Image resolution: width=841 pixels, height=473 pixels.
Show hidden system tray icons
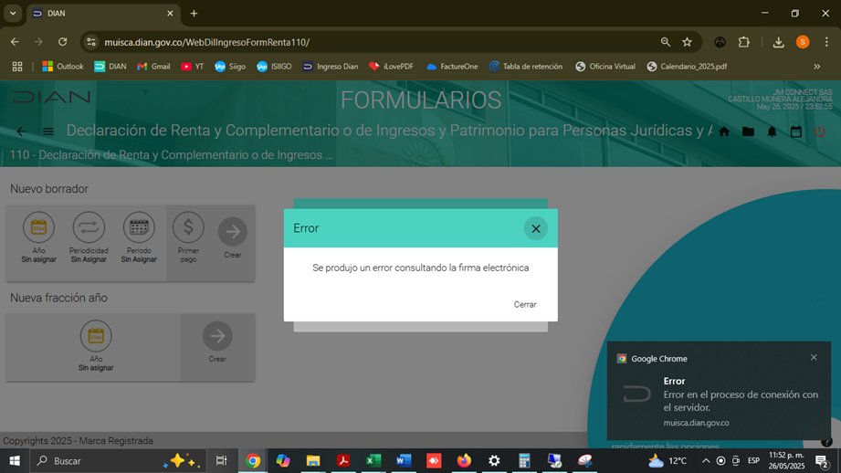tap(706, 460)
